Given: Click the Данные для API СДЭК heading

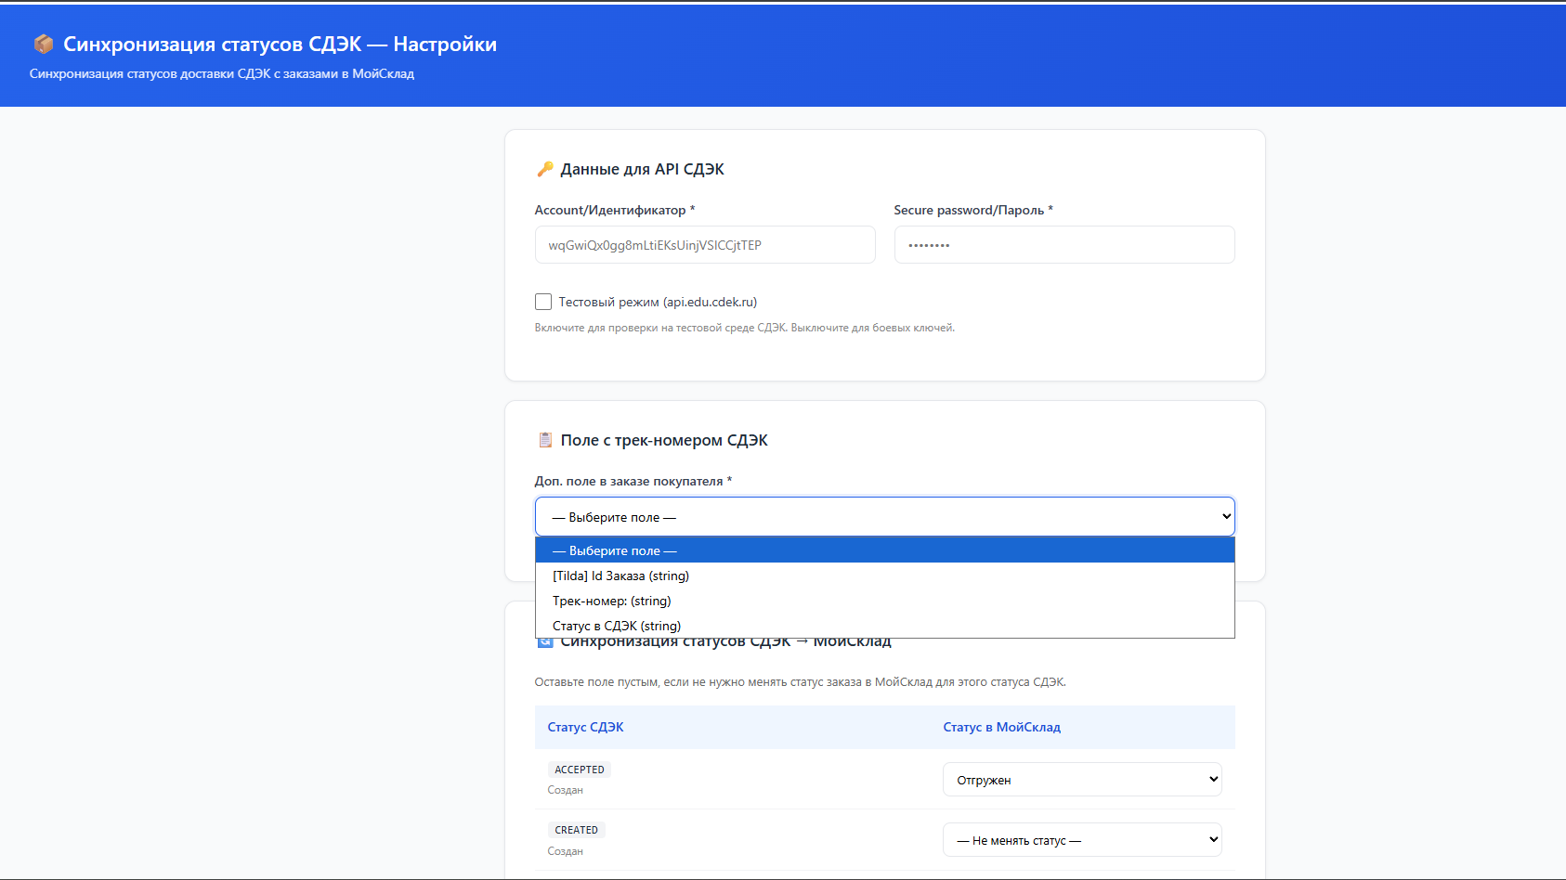Looking at the screenshot, I should [642, 169].
